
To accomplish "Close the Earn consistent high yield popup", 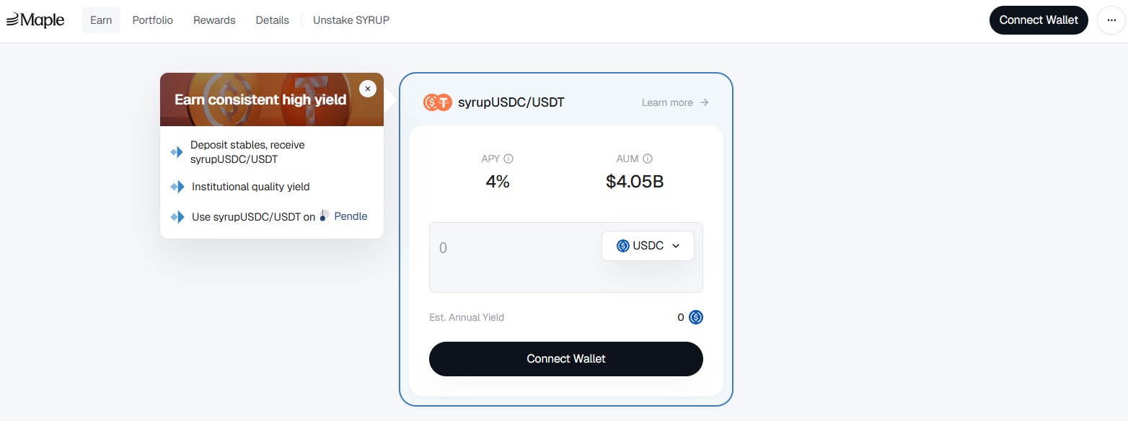I will tap(368, 88).
